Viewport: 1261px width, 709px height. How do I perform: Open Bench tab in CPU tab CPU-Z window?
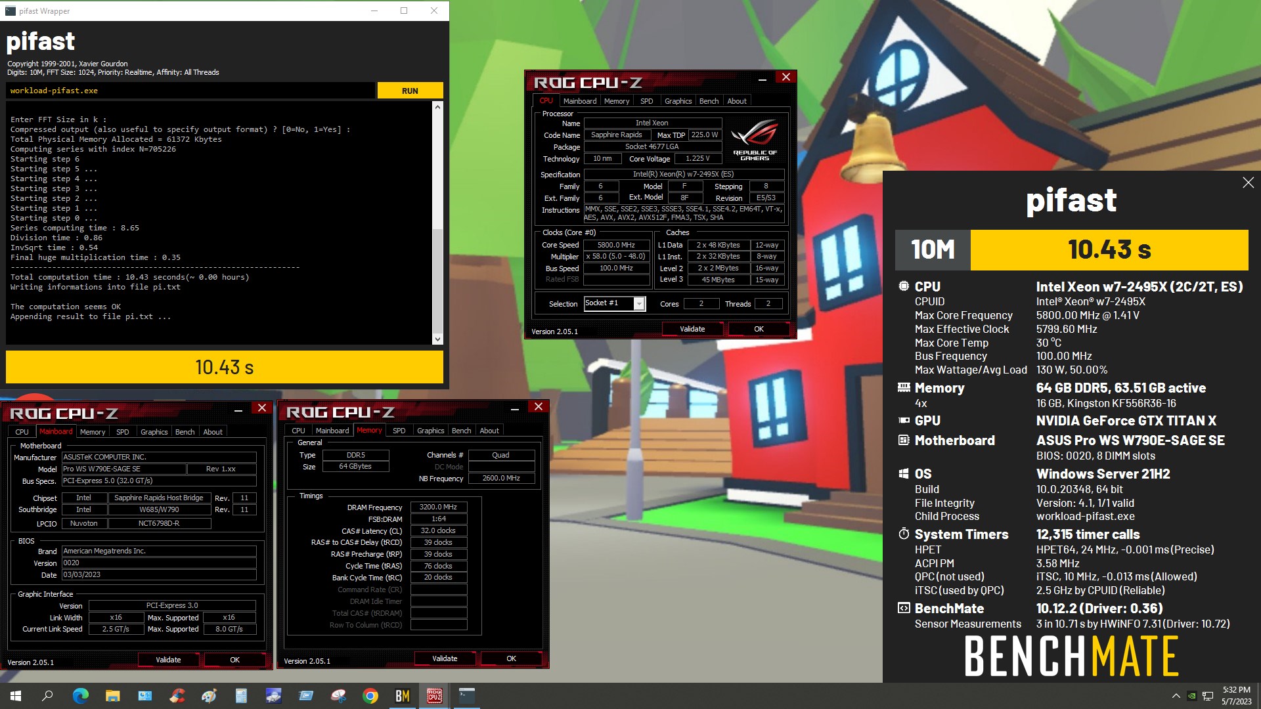click(709, 101)
